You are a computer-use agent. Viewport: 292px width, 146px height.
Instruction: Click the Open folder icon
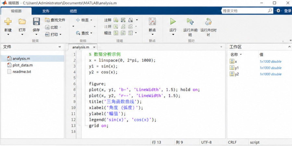click(x=22, y=21)
